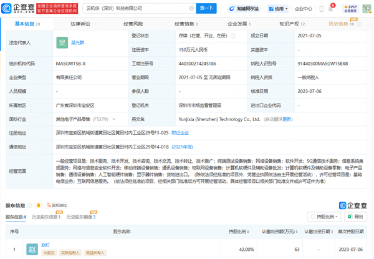Viewport: 374px width, 259px height.
Task: Click the 广东省深圳市宝安区 region value
Action: pos(75,105)
